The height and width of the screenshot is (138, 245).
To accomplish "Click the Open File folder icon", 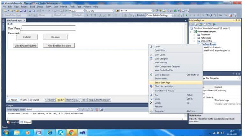I will pyautogui.click(x=17, y=11).
